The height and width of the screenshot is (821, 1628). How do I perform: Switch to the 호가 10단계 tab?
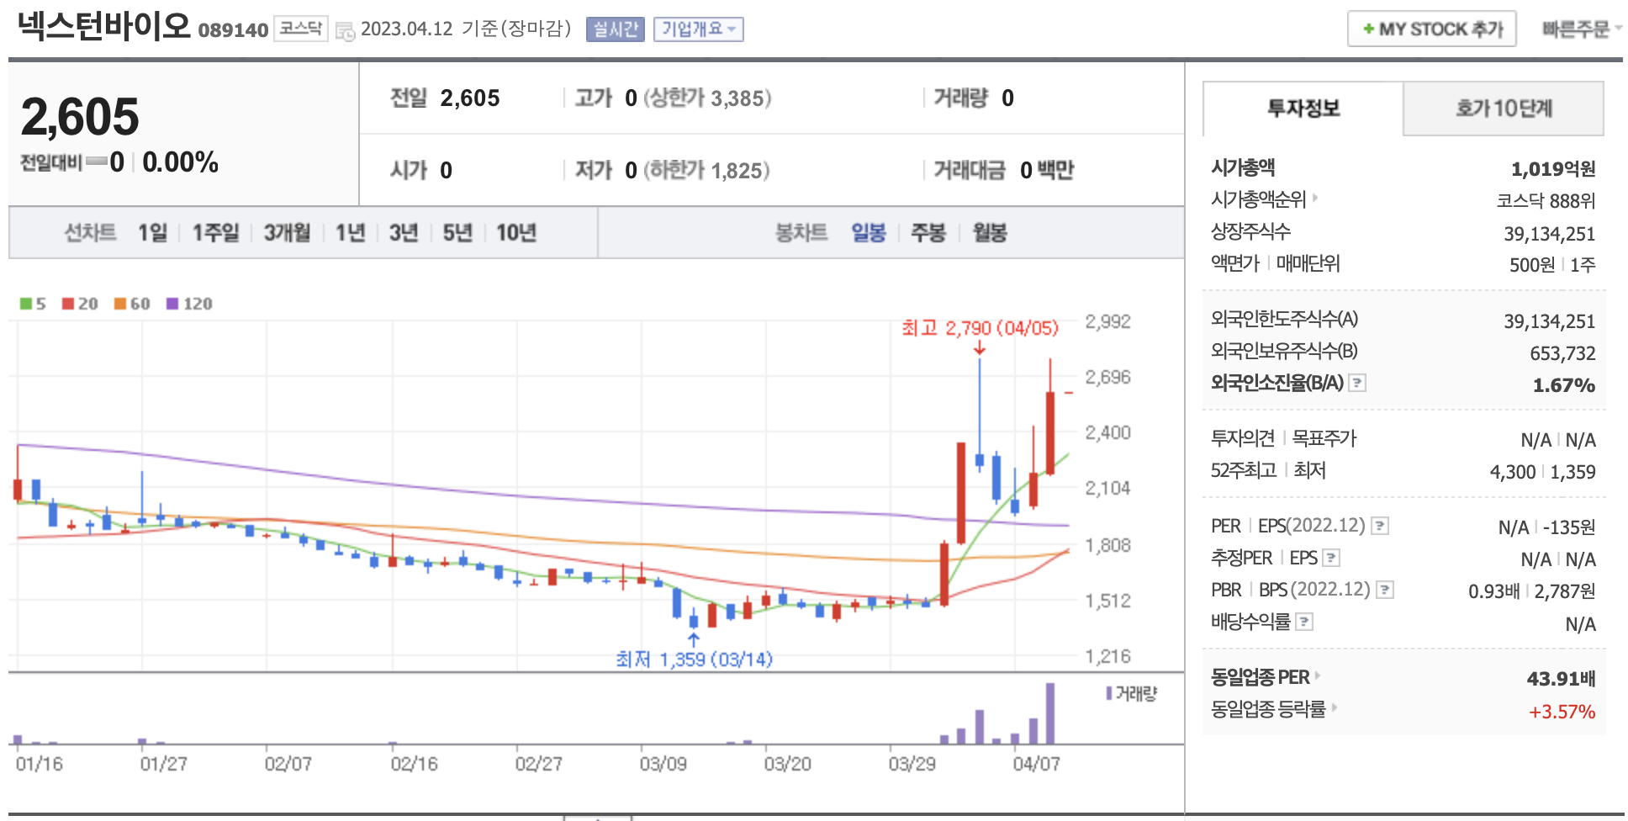[x=1504, y=109]
